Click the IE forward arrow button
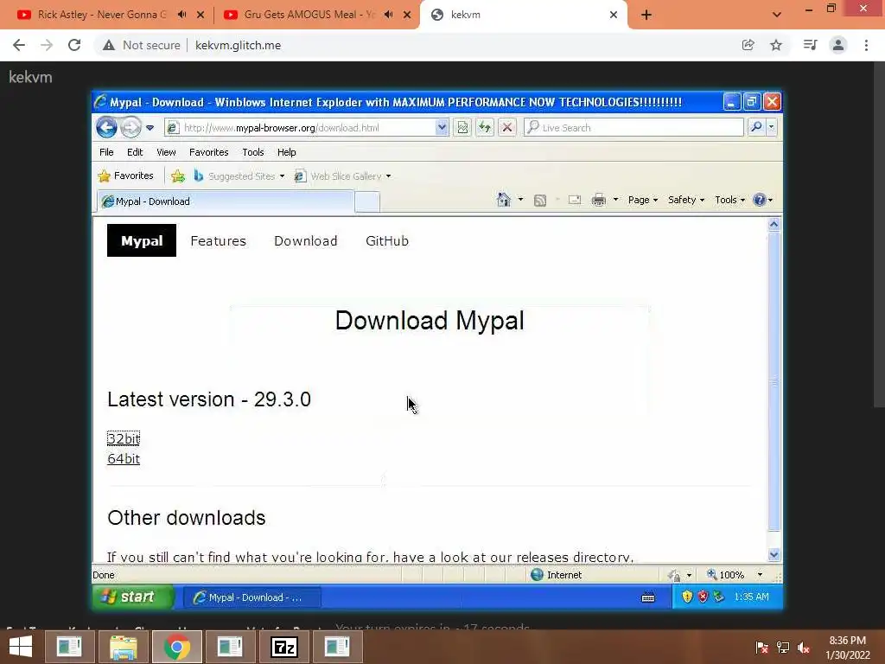Viewport: 885px width, 664px height. click(131, 128)
